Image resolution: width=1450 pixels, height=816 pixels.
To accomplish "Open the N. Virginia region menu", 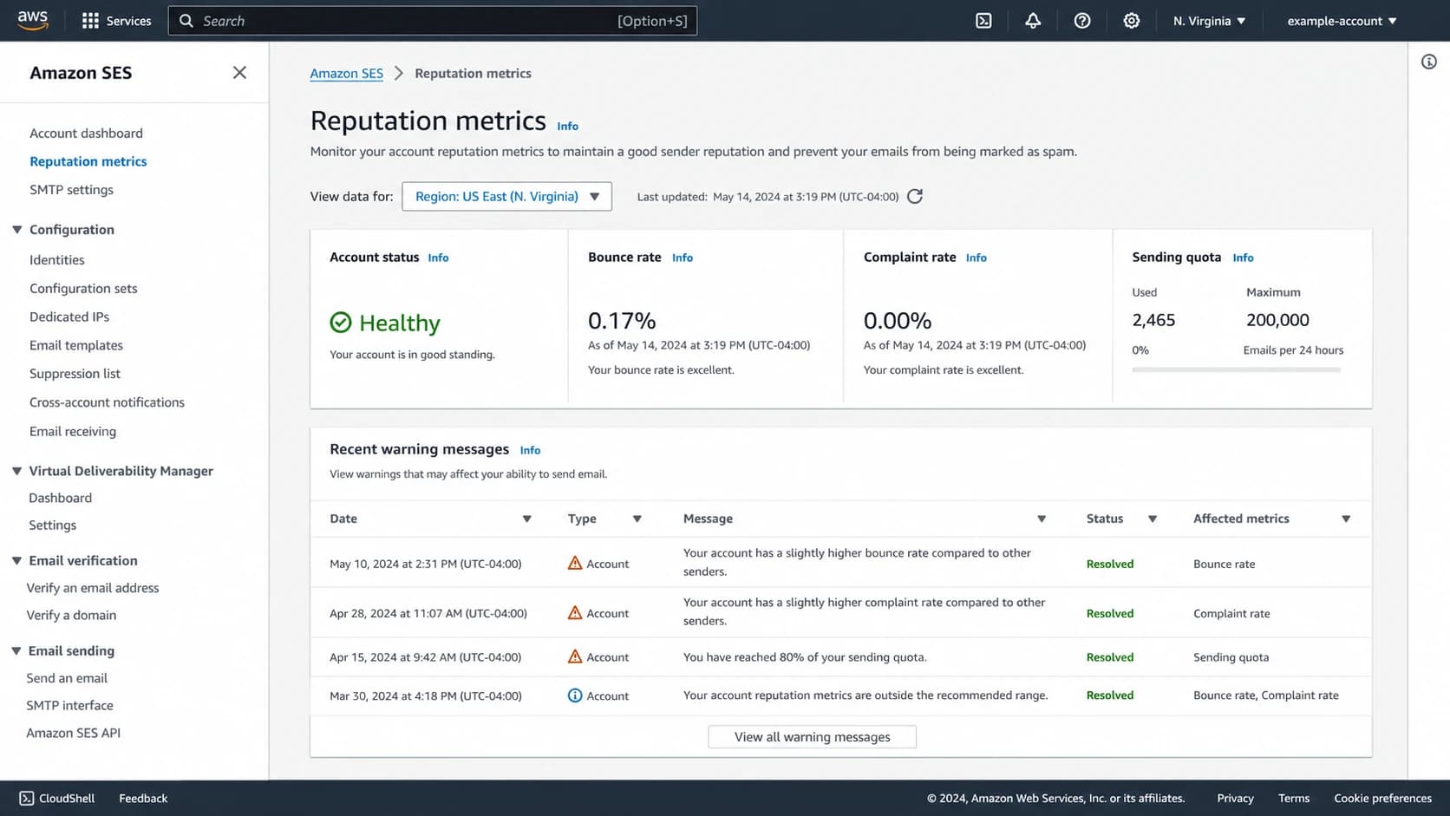I will 1209,21.
